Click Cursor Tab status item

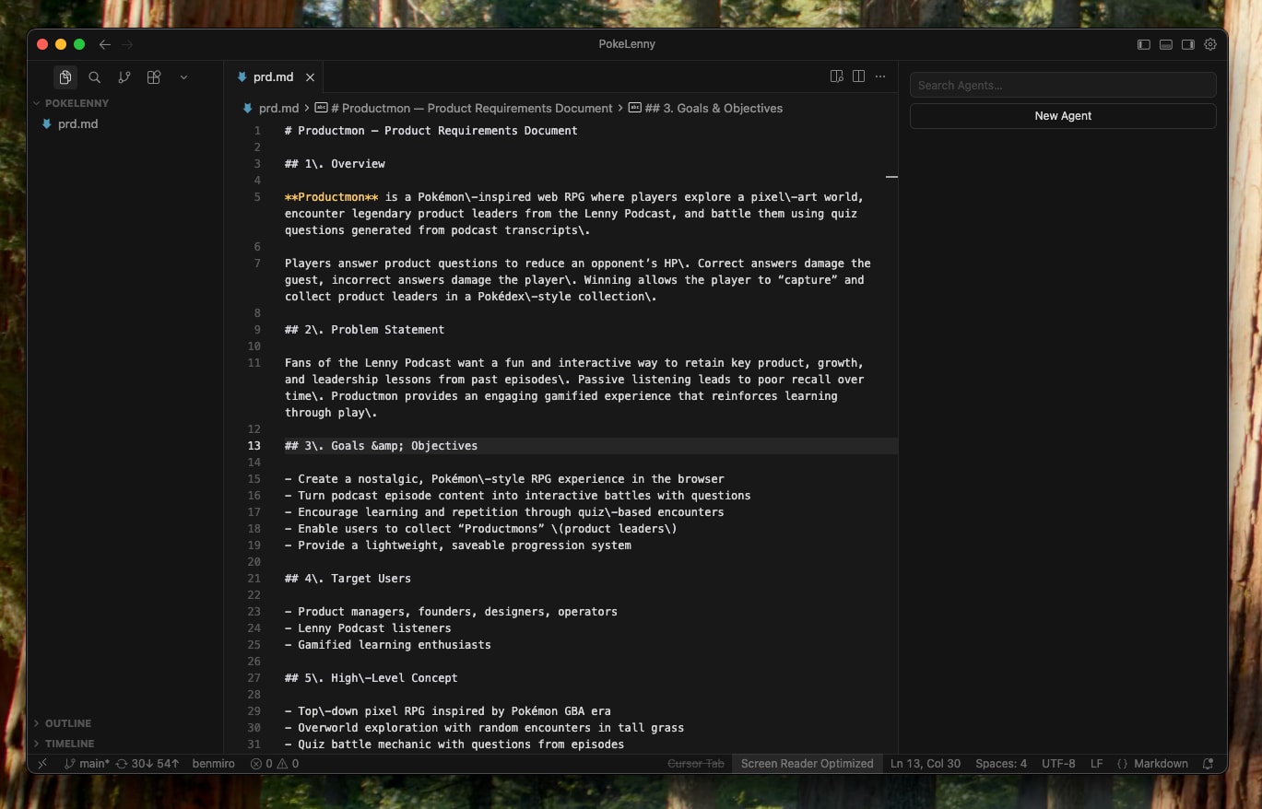pos(696,764)
